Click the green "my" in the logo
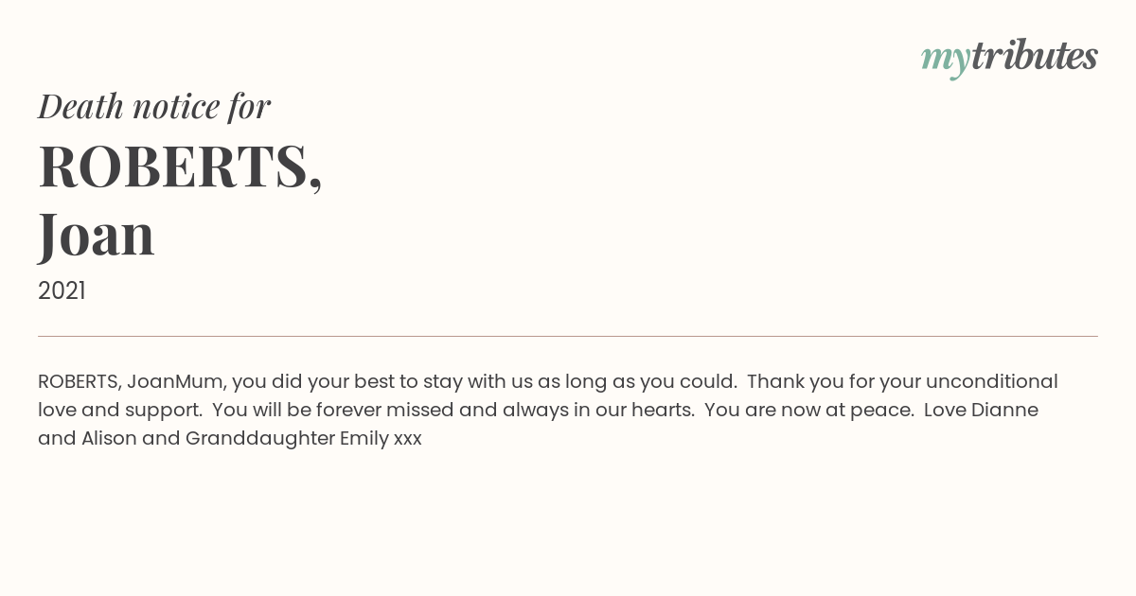This screenshot has height=596, width=1136. click(945, 59)
